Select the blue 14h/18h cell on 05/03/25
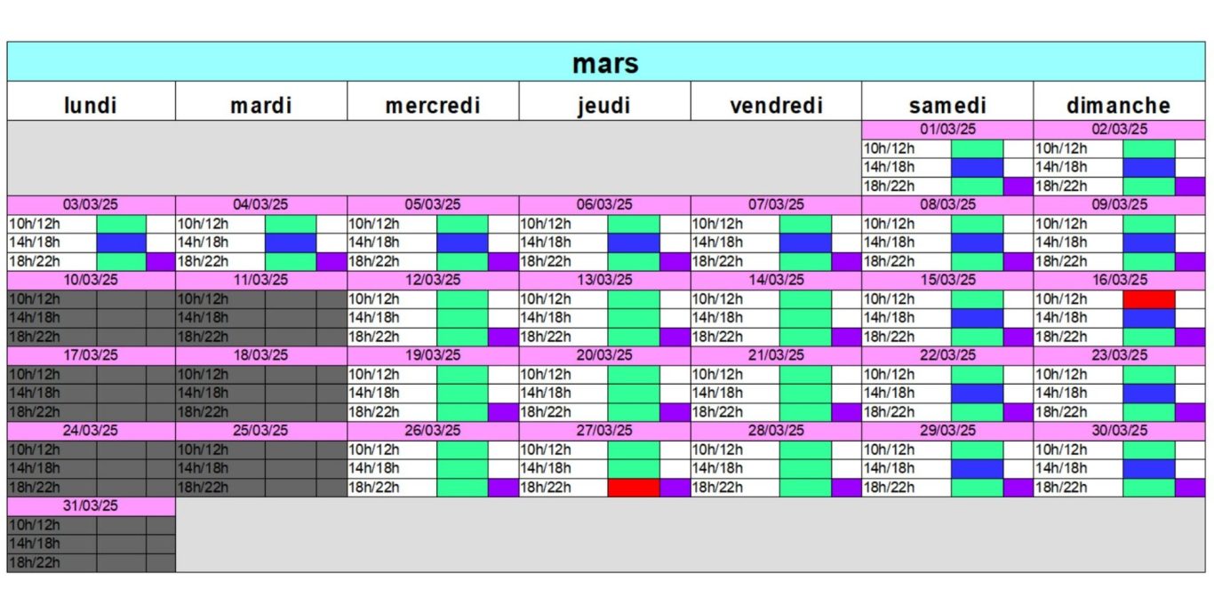Viewport: 1214px width, 612px height. 462,242
